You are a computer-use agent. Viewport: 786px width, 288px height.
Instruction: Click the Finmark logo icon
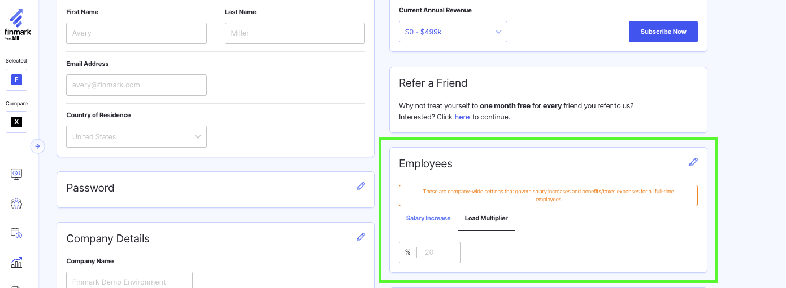16,24
